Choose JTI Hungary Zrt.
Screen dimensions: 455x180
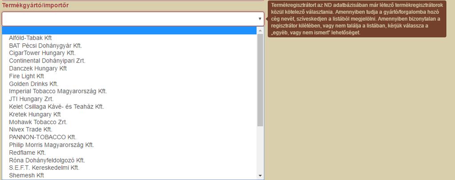coord(32,99)
